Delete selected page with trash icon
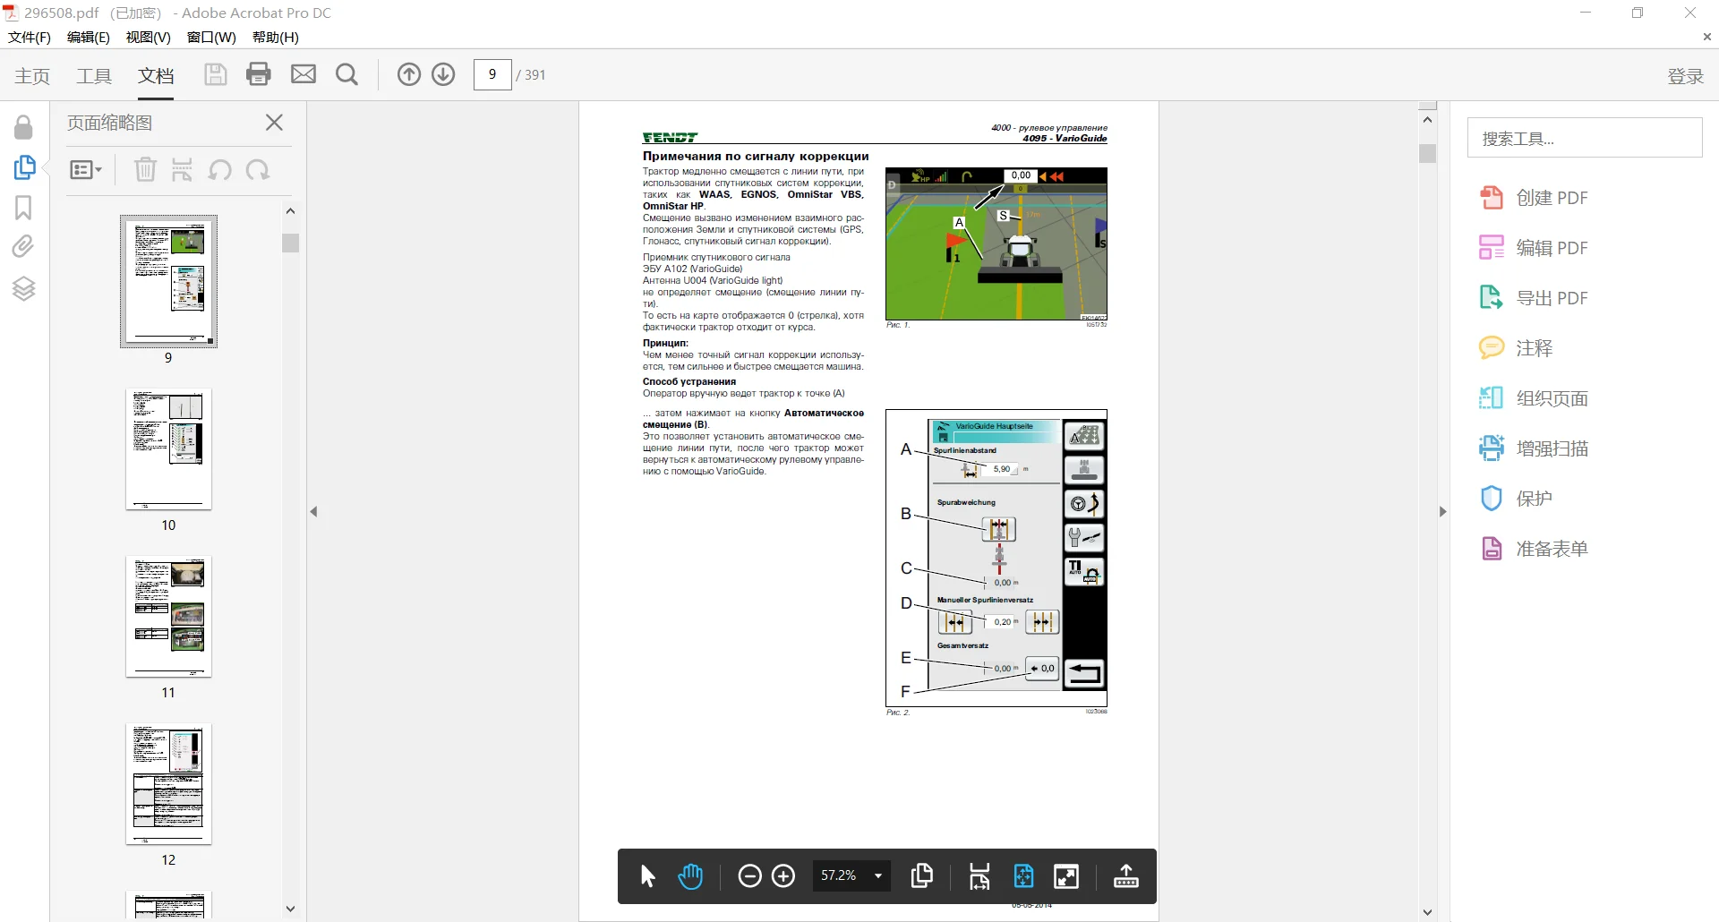 [x=145, y=169]
